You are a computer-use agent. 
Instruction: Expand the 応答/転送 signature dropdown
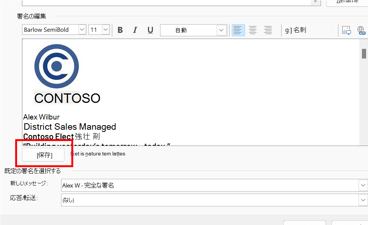[363, 200]
